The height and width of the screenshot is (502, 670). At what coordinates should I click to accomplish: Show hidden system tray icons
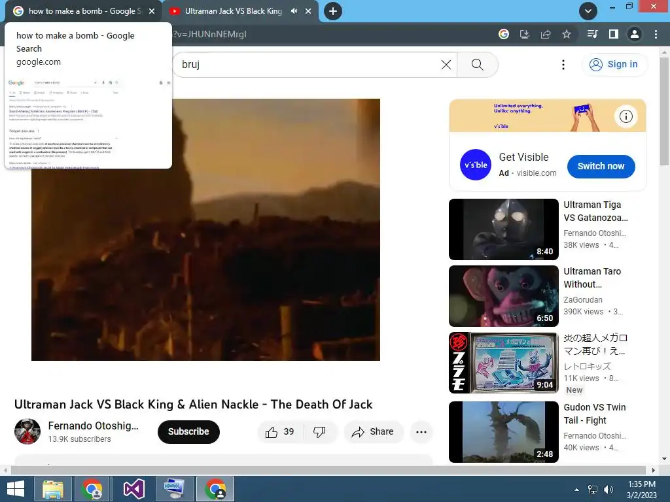point(577,490)
